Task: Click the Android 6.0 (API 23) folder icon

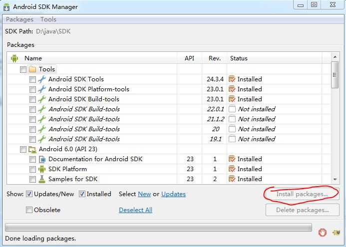Action: click(32, 150)
